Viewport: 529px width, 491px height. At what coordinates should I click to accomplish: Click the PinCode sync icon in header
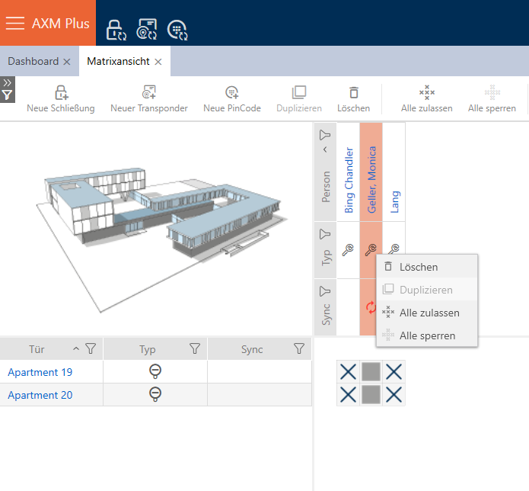click(177, 29)
